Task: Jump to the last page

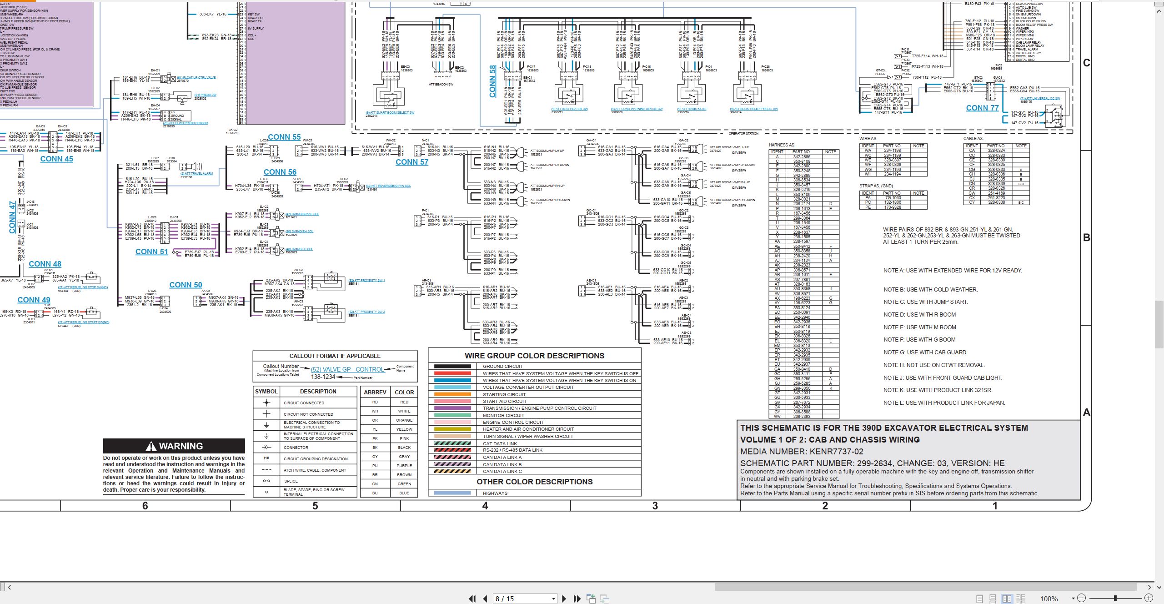Action: click(x=577, y=599)
